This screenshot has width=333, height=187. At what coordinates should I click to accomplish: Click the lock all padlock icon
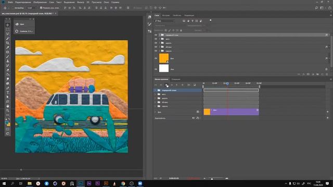[x=181, y=30]
